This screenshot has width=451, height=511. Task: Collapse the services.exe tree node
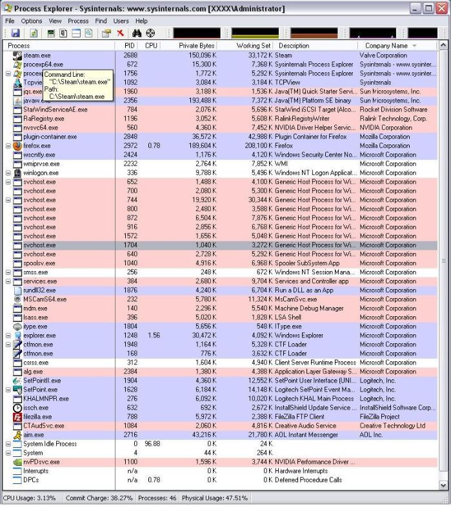point(8,281)
